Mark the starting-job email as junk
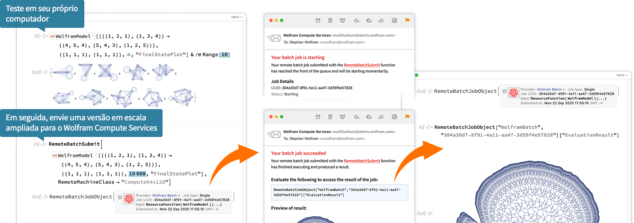Image resolution: width=634 pixels, height=223 pixels. (342, 21)
